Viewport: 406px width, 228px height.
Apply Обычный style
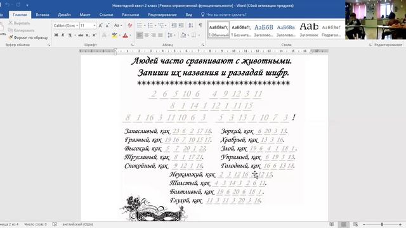coord(218,30)
